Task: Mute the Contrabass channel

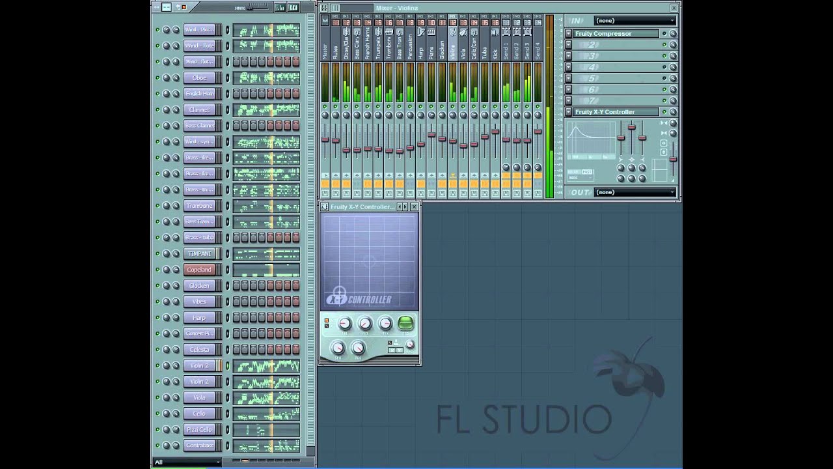Action: [x=157, y=446]
